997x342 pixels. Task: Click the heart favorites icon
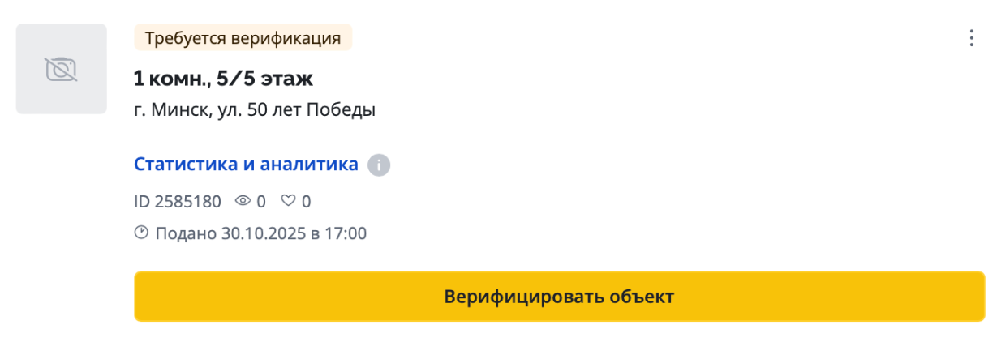coord(288,201)
